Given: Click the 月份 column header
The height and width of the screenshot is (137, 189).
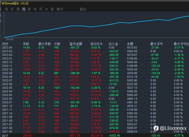Looking at the screenshot, I should click(x=5, y=44).
